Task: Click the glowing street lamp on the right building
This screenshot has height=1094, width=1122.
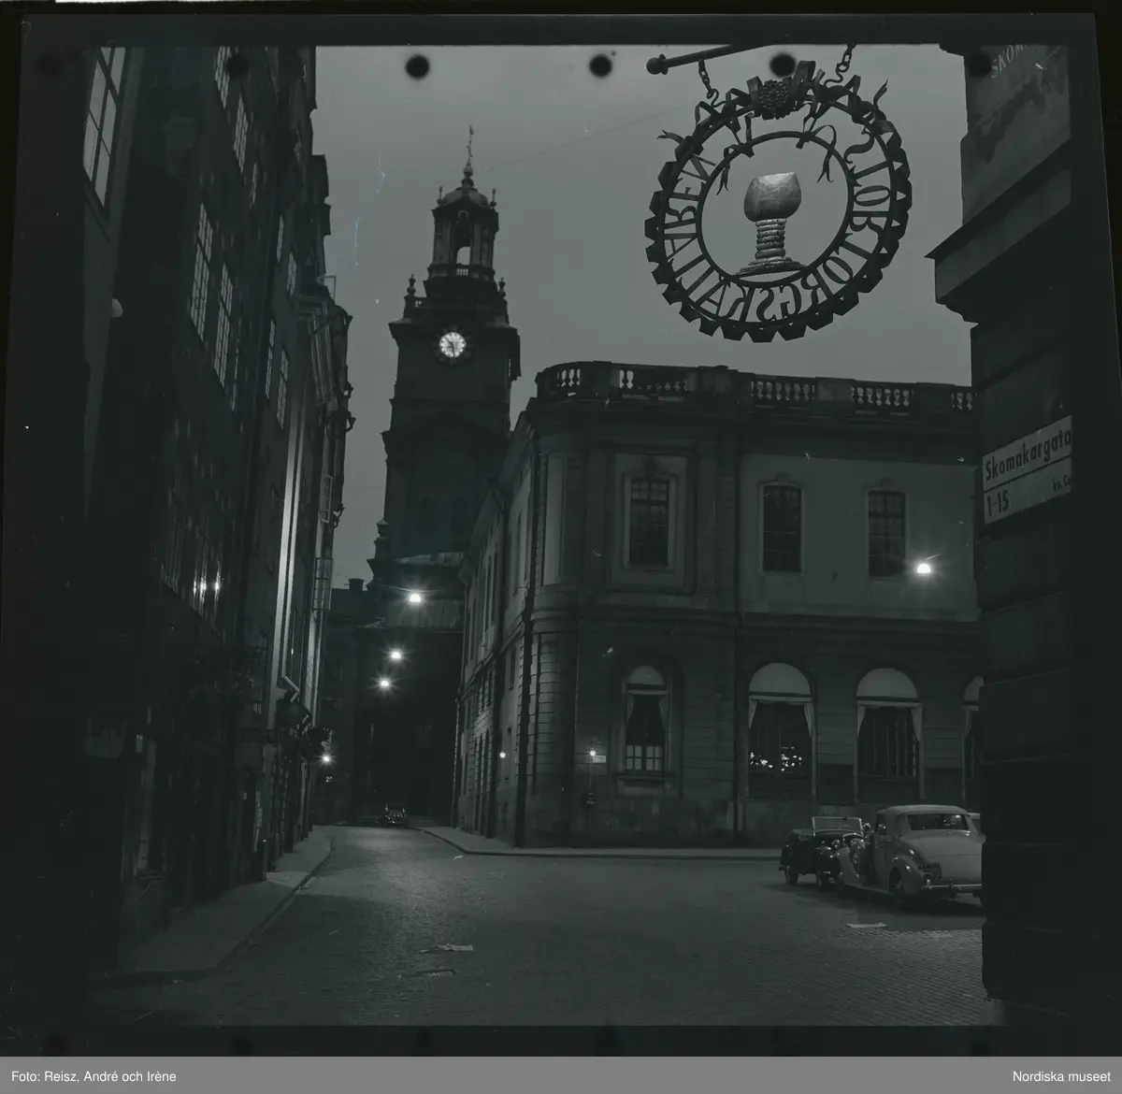Action: 924,568
